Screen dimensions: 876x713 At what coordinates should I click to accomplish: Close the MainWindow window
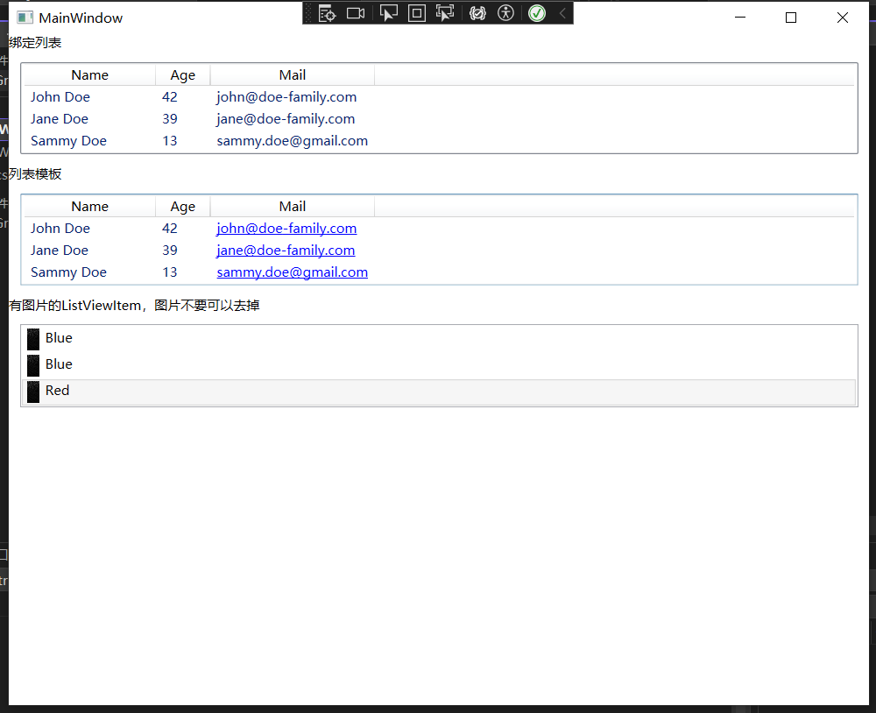tap(843, 18)
